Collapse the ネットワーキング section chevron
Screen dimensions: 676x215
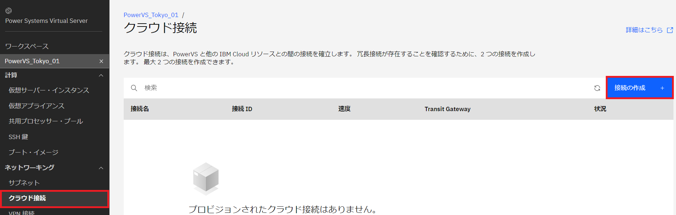(101, 168)
